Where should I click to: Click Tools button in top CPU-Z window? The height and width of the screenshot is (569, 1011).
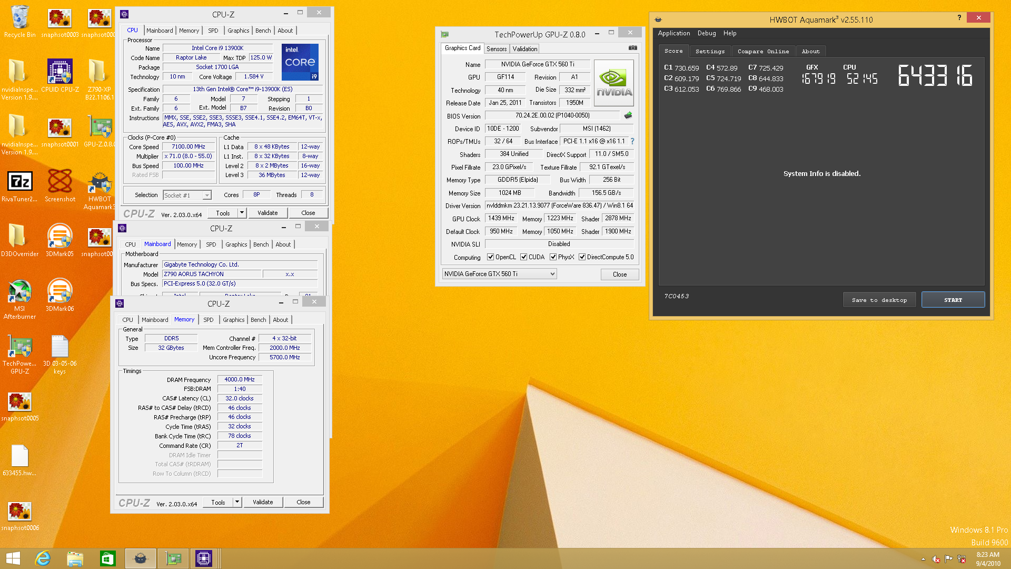pos(223,213)
